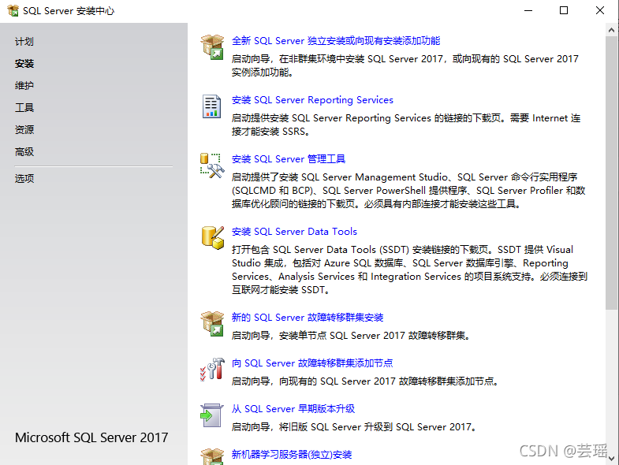
Task: Maximize the installation center window
Action: pyautogui.click(x=564, y=11)
